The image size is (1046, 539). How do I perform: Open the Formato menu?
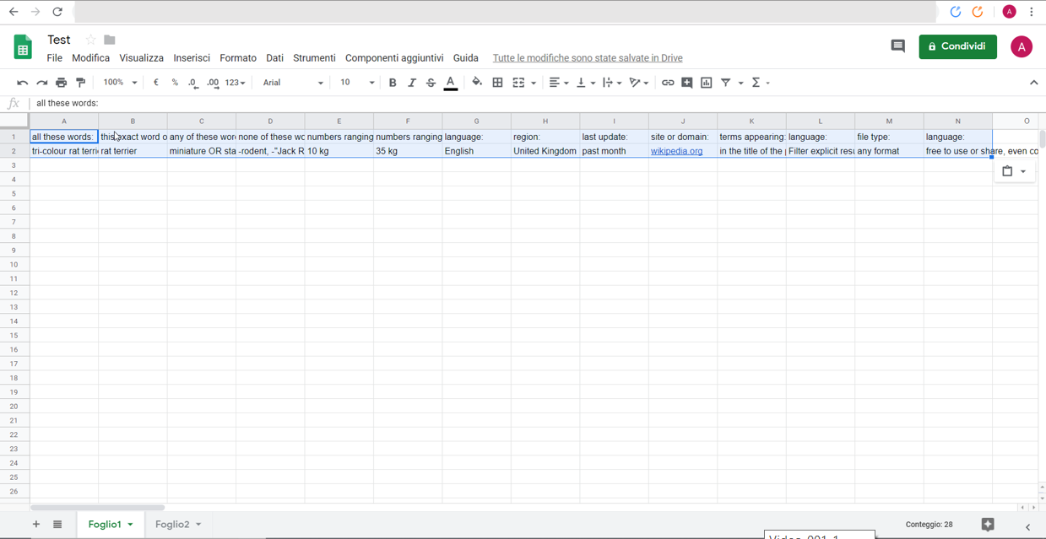tap(237, 58)
